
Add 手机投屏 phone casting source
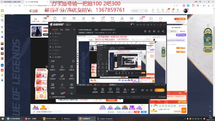[x=110, y=90]
